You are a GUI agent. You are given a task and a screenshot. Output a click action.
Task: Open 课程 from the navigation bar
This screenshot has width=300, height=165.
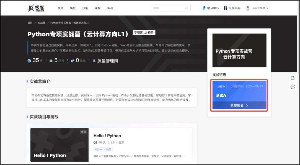coord(98,8)
